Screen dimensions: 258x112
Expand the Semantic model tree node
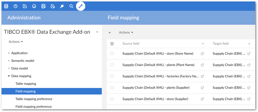pyautogui.click(x=9, y=61)
